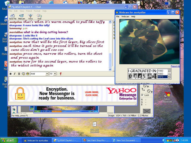This screenshot has width=191, height=143.
Task: Open File menu in chat window
Action: pyautogui.click(x=10, y=11)
